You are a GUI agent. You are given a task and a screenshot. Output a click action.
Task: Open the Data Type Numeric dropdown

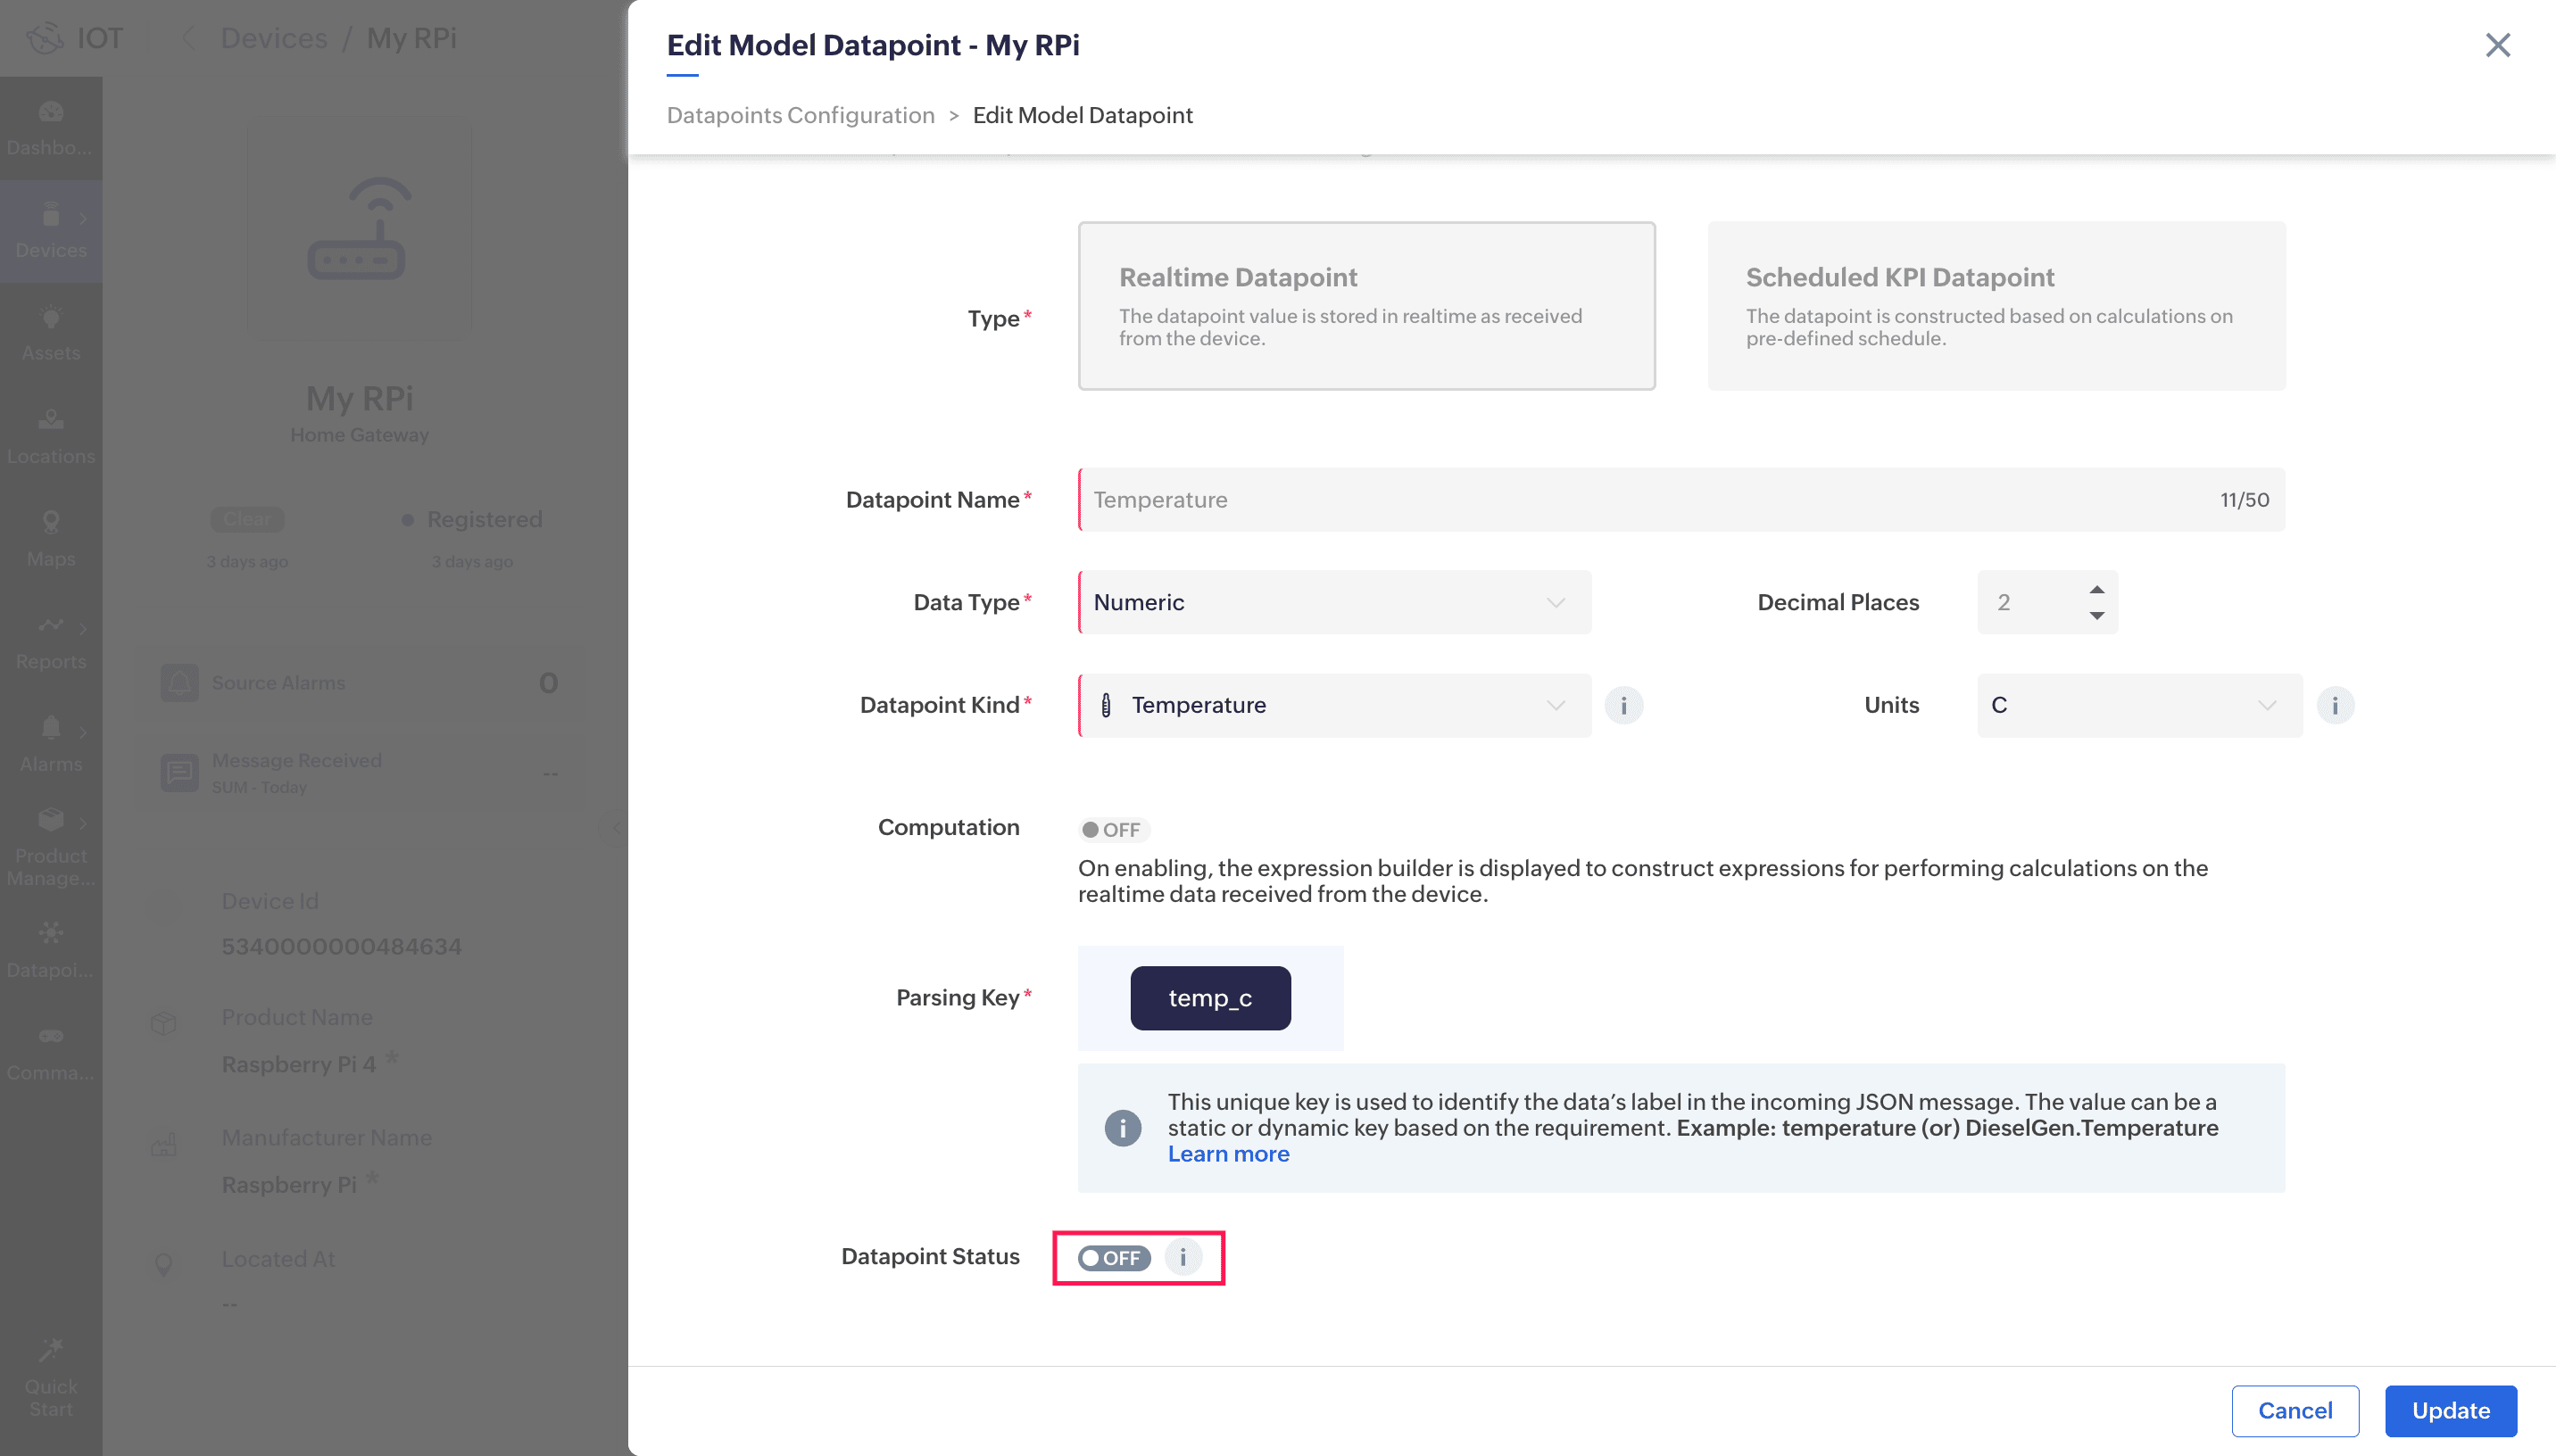coord(1334,602)
